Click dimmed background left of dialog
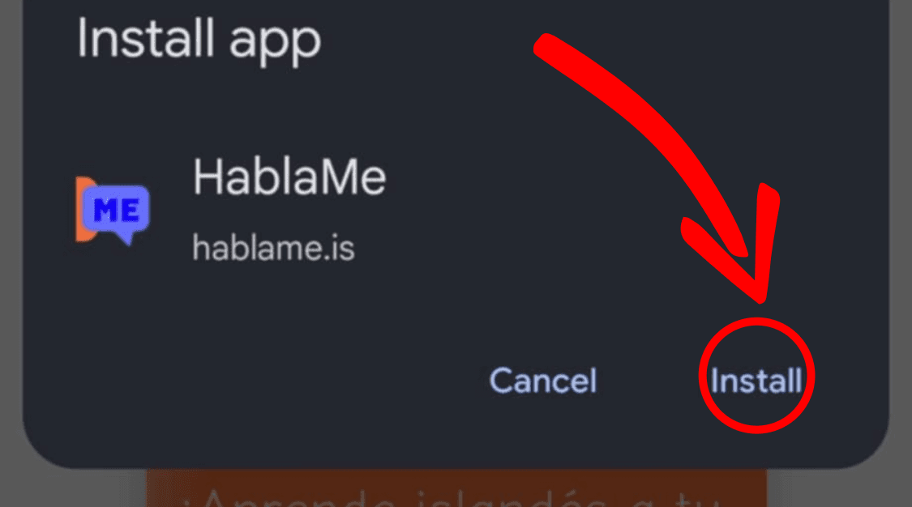This screenshot has width=912, height=507. pos(11,232)
